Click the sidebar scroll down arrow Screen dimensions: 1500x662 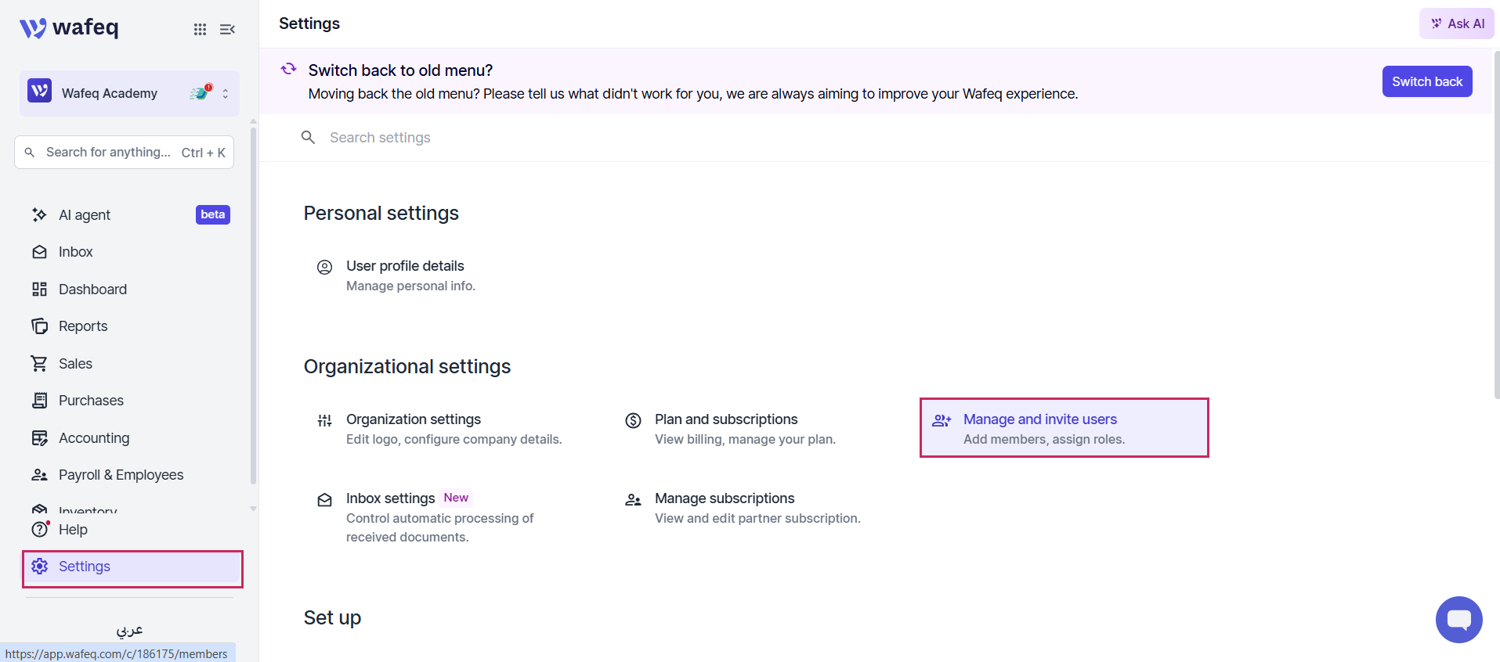(253, 509)
